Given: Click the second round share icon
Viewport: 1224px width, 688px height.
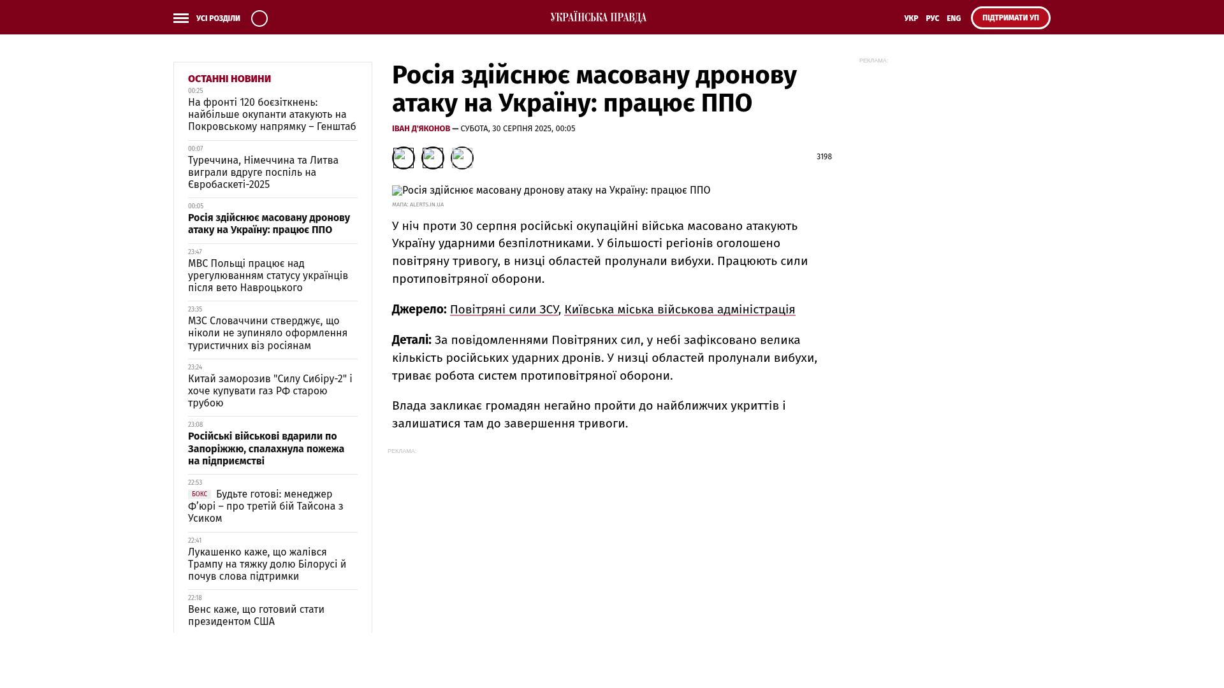Looking at the screenshot, I should [433, 158].
